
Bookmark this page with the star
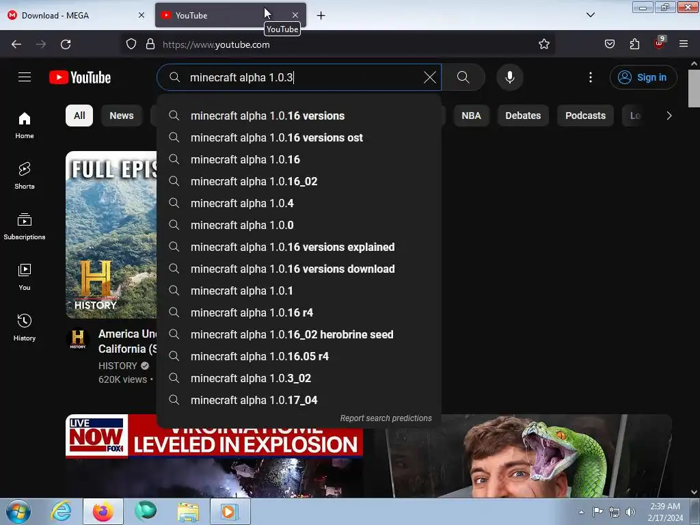click(543, 44)
